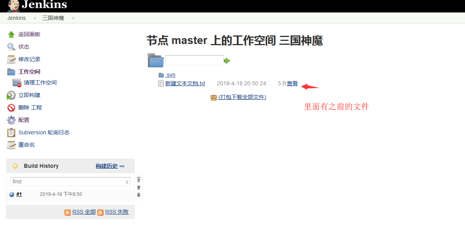
Task: Click the red prohibited 删除 工程 icon
Action: [x=11, y=108]
